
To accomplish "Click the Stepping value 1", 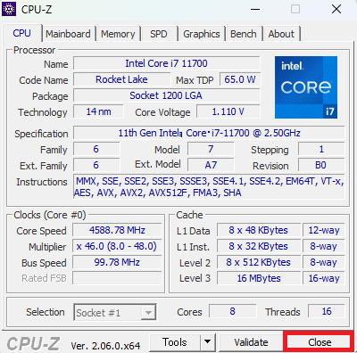I will pos(321,149).
